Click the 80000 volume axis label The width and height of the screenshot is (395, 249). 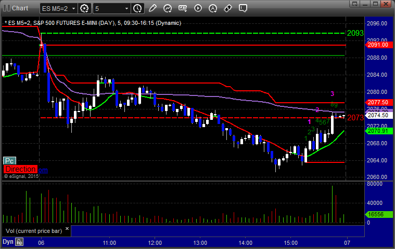pyautogui.click(x=375, y=184)
